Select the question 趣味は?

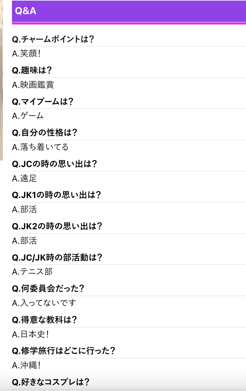click(32, 70)
